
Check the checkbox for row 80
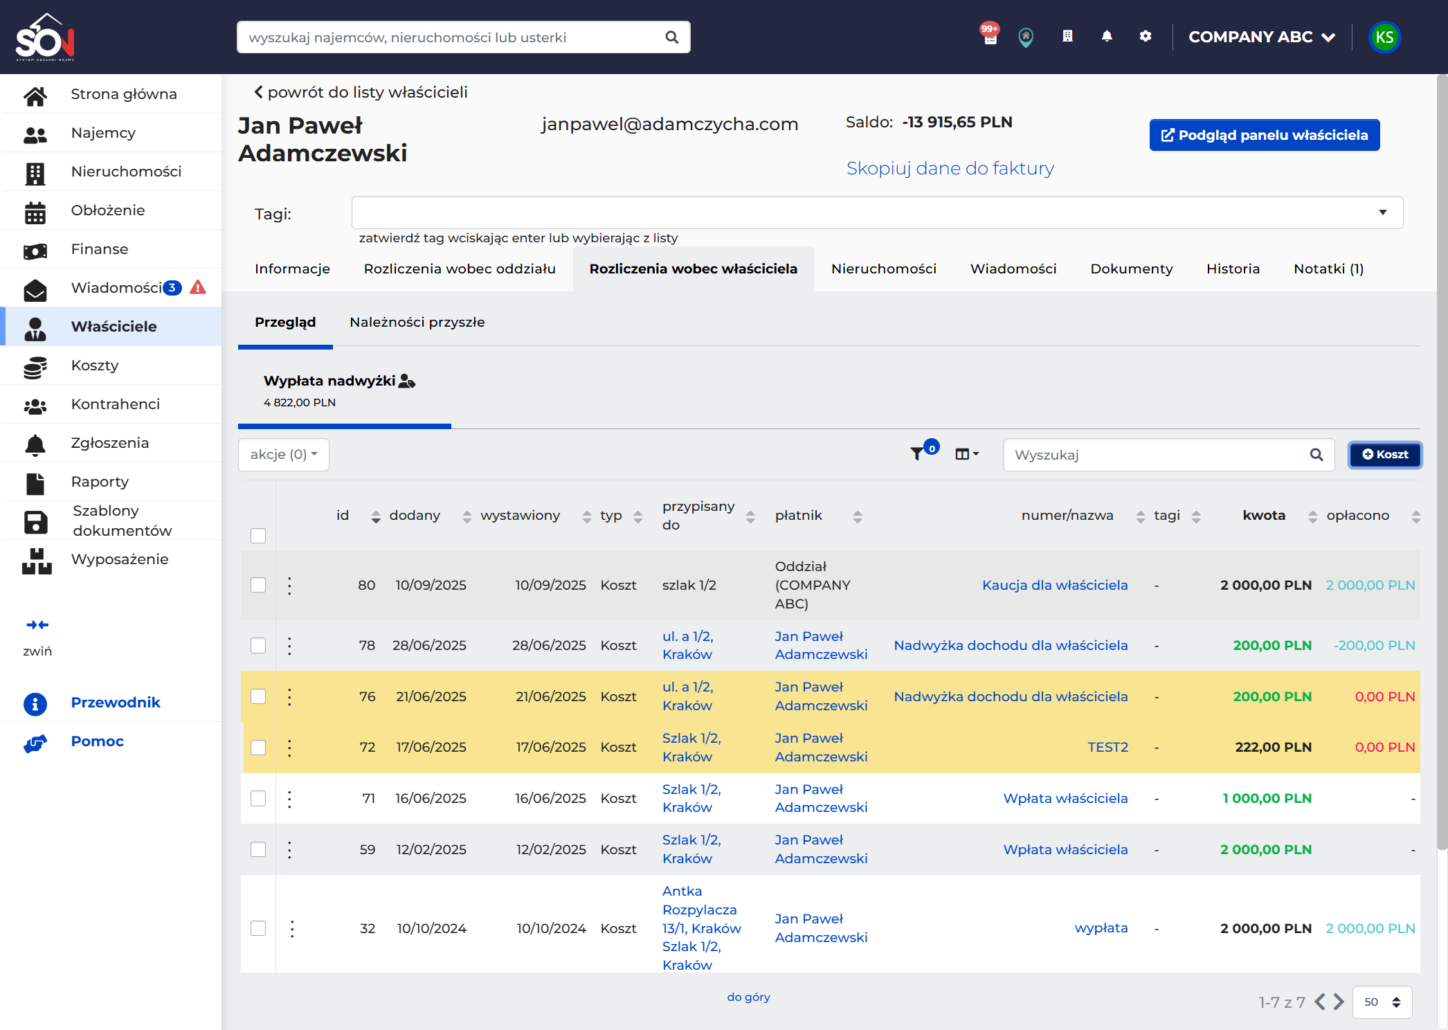click(258, 585)
